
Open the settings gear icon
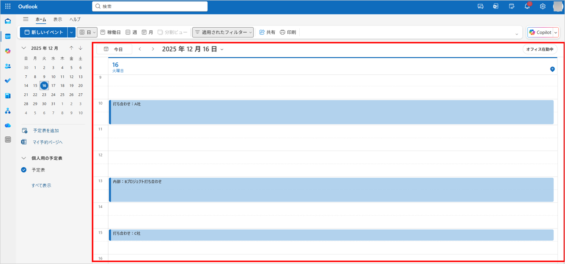tap(543, 7)
